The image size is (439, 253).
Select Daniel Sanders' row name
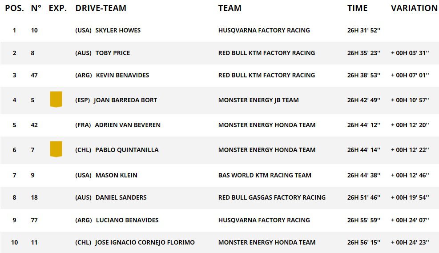pyautogui.click(x=121, y=197)
